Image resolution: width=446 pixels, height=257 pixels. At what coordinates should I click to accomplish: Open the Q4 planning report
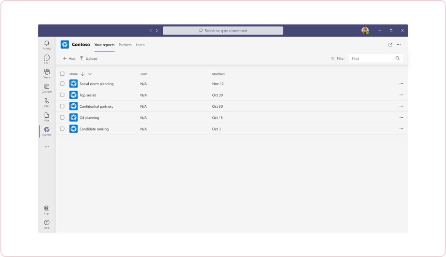coord(89,118)
